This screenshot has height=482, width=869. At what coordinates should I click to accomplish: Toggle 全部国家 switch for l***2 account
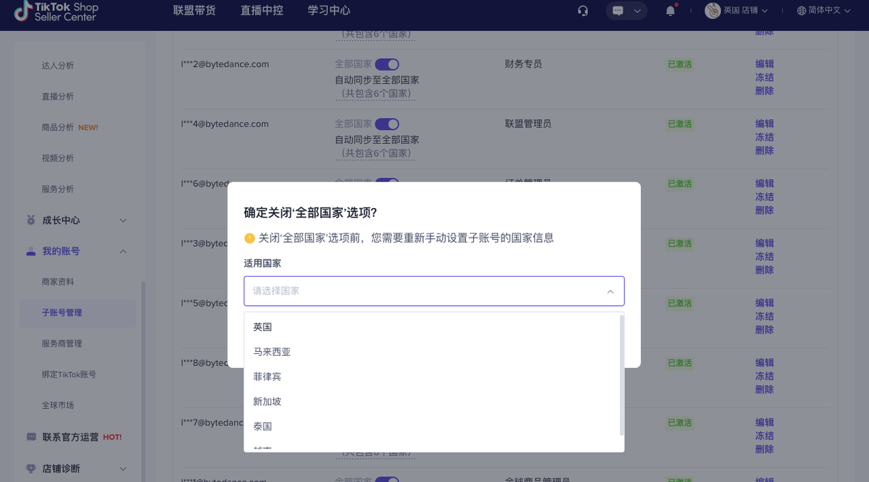tap(387, 64)
